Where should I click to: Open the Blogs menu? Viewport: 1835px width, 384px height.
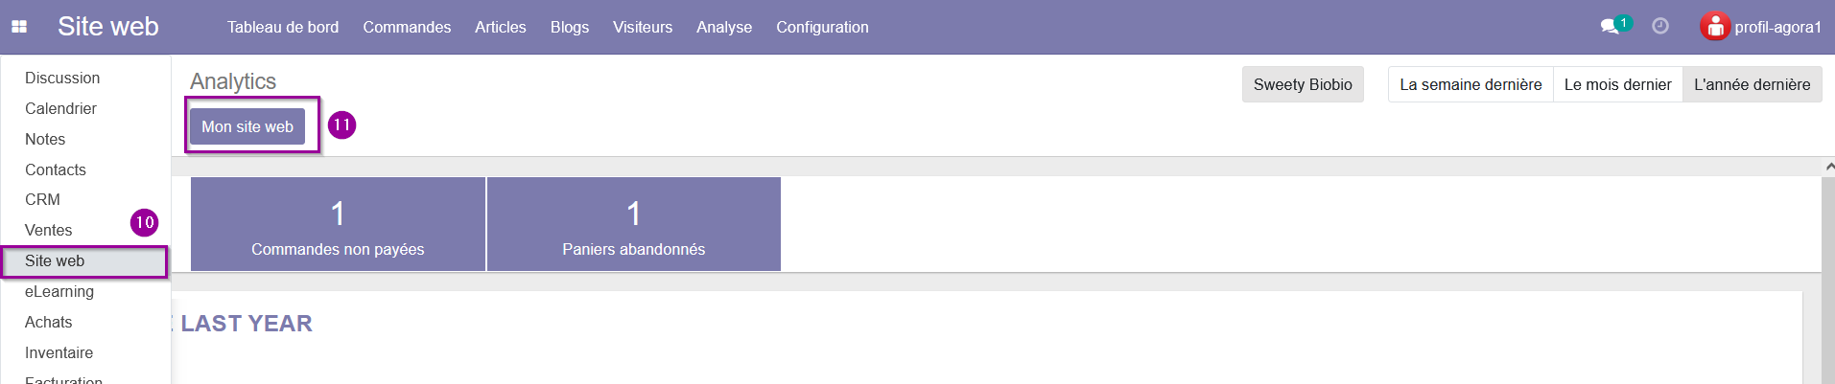tap(570, 27)
